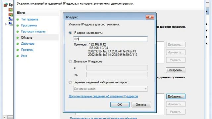The height and width of the screenshot is (119, 212).
Task: Go to the 'Действие' step
Action: click(x=28, y=44)
